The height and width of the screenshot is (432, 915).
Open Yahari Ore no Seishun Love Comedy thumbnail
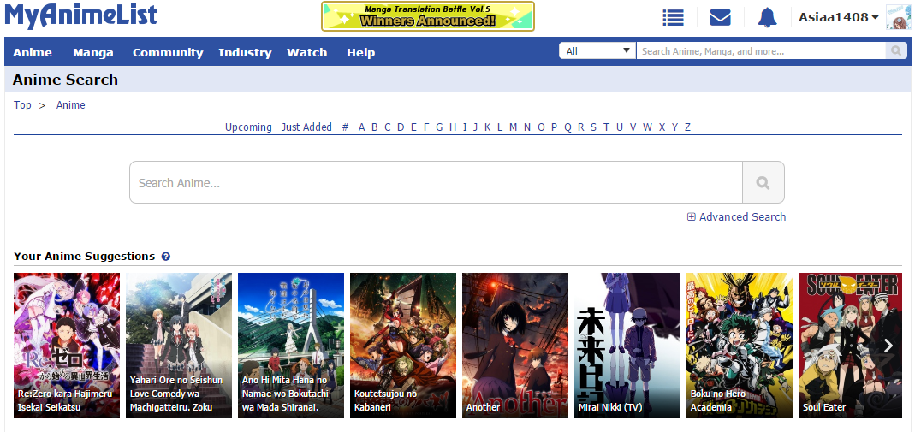click(x=179, y=345)
